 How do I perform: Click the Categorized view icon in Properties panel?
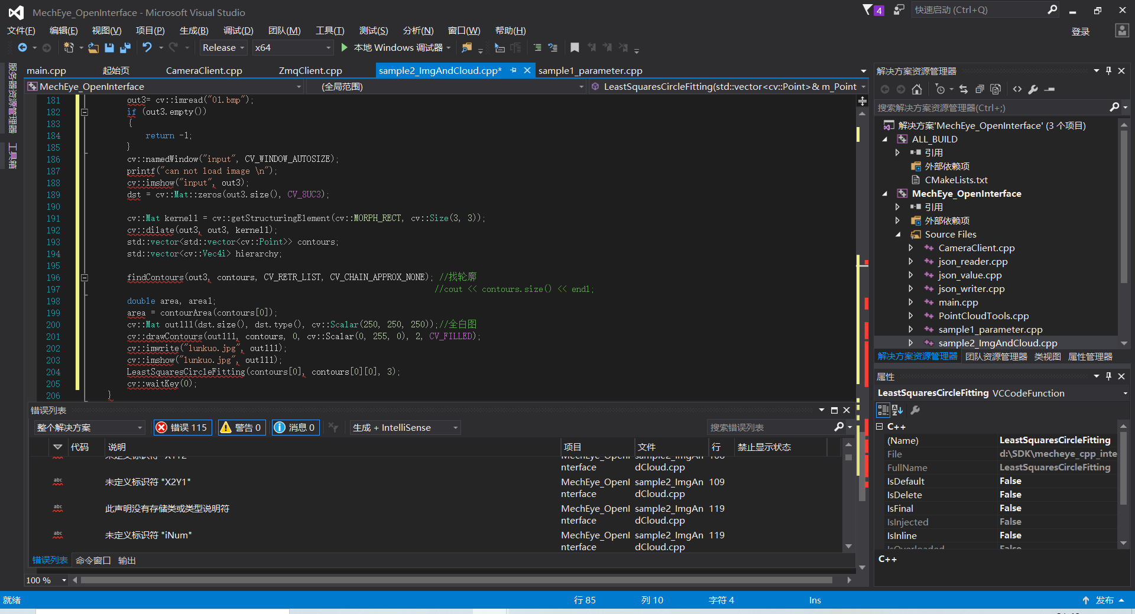point(883,410)
